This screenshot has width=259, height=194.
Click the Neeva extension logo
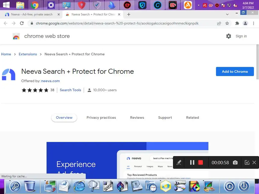(x=9, y=75)
